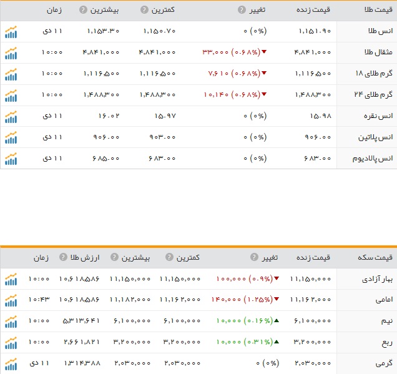Click help icon beside کمترین in coin table
397x374 pixels.
[169, 257]
